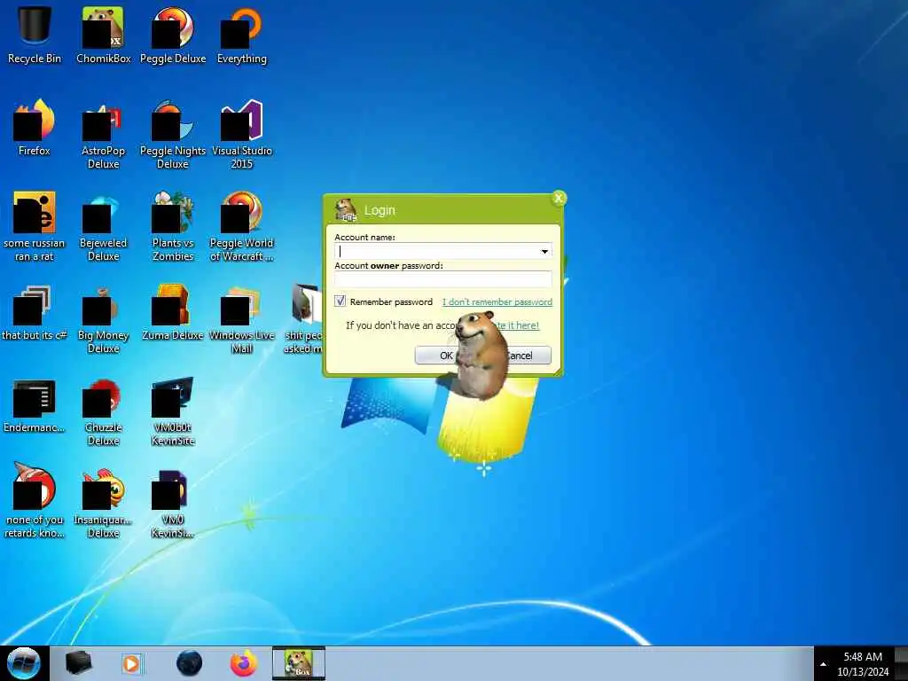Select Bejeweled Deluxe desktop icon
Viewport: 908px width, 681px height.
click(103, 226)
